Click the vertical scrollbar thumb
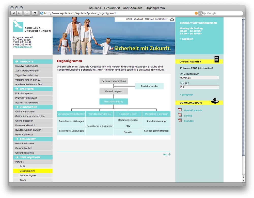 244,87
